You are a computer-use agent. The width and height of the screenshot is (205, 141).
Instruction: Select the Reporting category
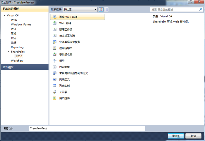[x=17, y=47]
